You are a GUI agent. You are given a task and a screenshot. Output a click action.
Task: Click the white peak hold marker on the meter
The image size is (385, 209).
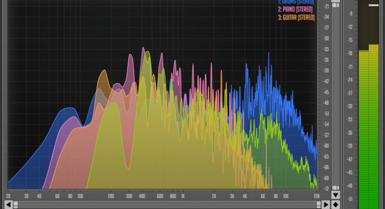373,5
